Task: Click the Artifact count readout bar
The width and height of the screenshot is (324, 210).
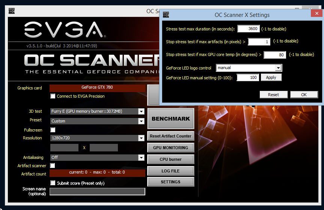Action: [97, 173]
